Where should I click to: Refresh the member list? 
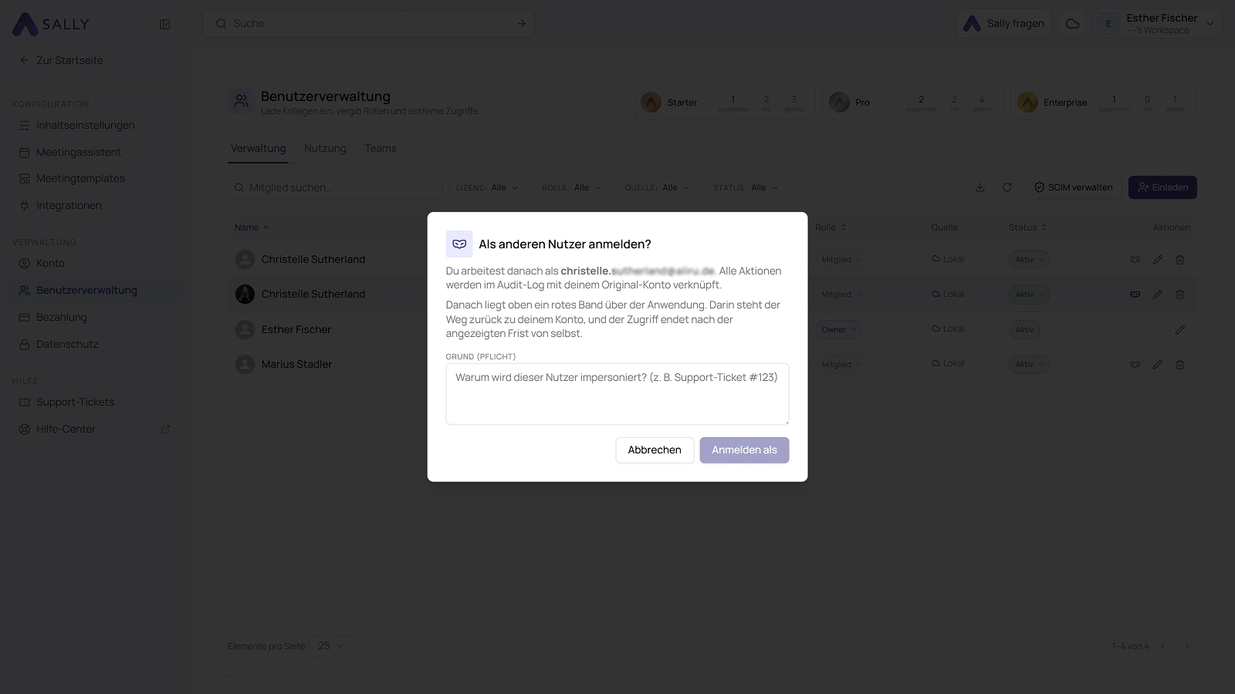(x=1007, y=187)
